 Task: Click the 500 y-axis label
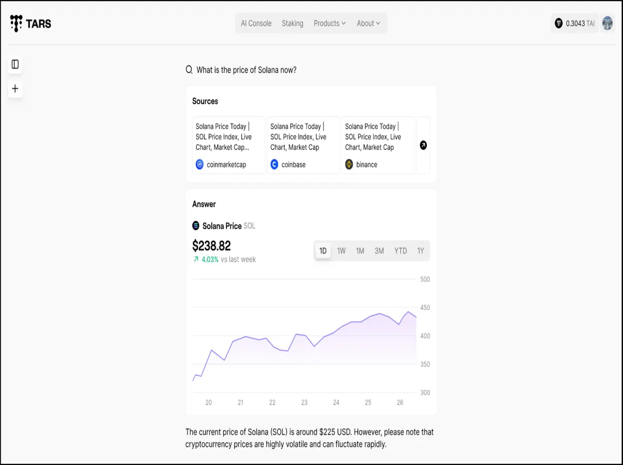pos(425,280)
